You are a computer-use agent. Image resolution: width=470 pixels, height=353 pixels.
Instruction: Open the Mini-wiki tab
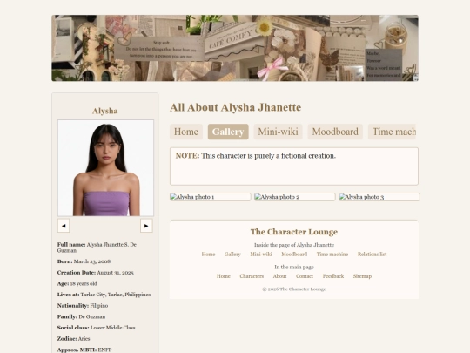click(279, 132)
